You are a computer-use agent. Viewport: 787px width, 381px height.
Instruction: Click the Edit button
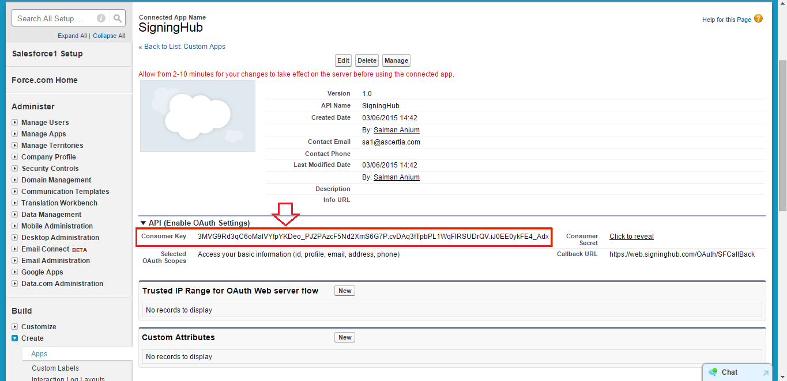(x=344, y=60)
